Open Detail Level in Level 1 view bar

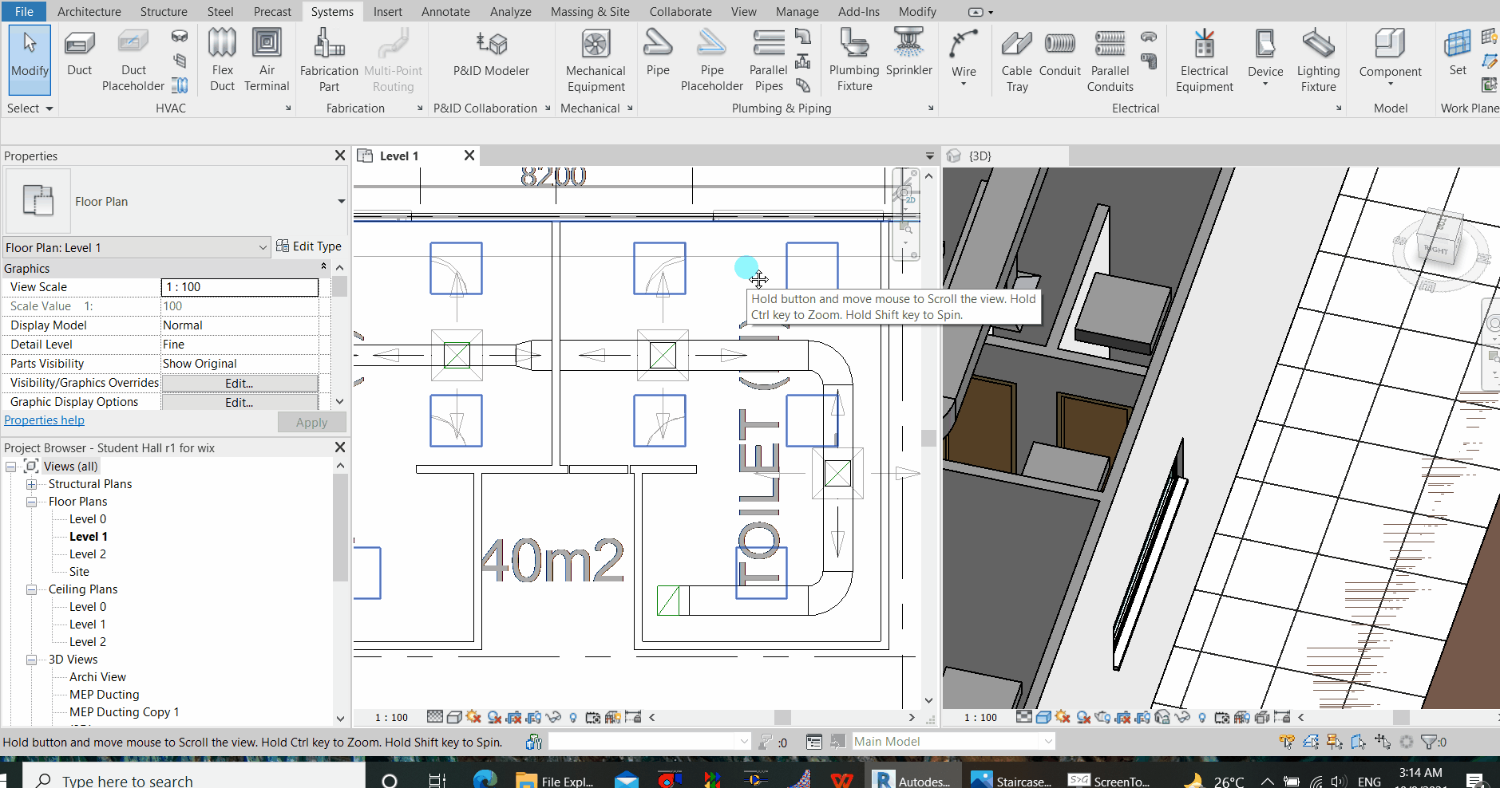(x=435, y=717)
